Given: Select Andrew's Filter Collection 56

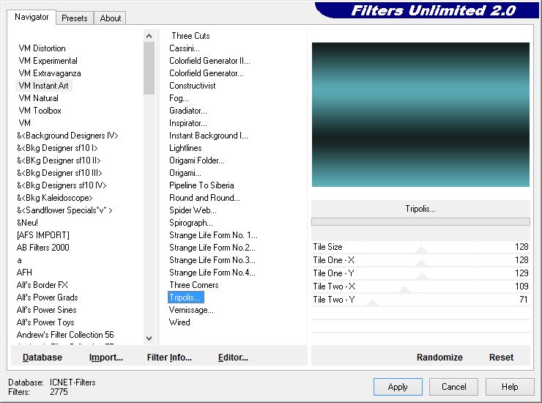Looking at the screenshot, I should (x=65, y=335).
